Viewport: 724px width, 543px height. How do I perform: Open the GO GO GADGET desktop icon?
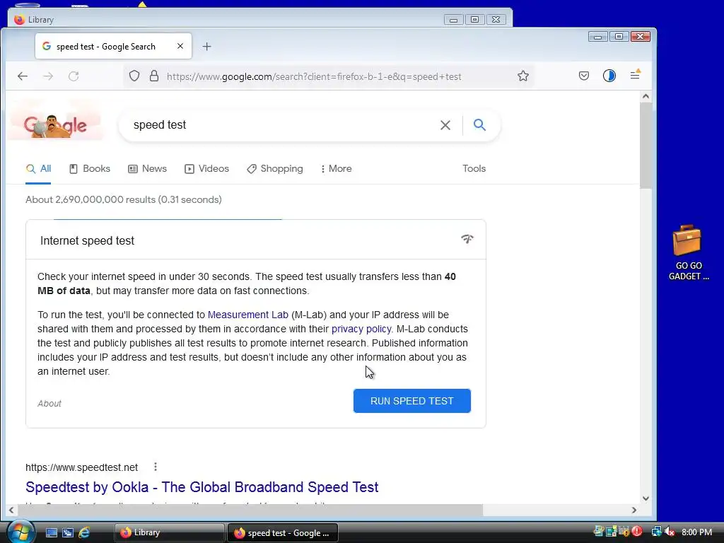tap(687, 252)
